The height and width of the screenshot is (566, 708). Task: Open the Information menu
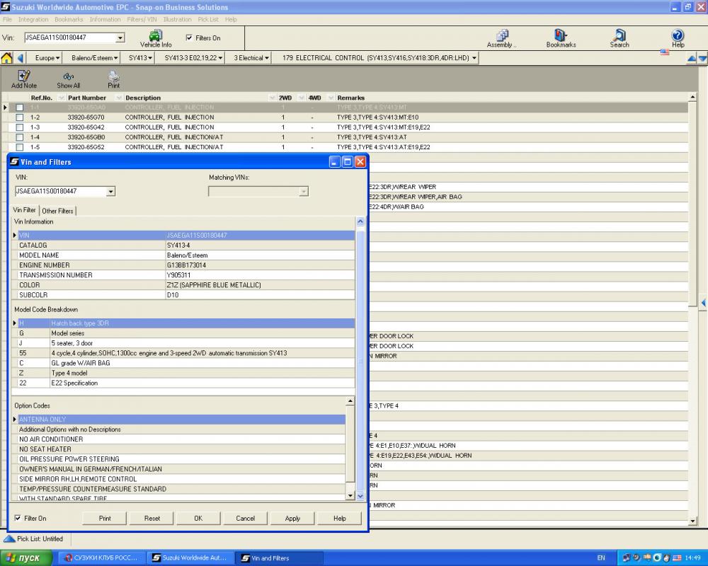click(105, 19)
